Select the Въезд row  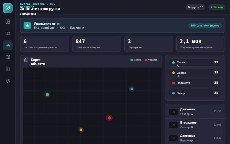[x=195, y=93]
